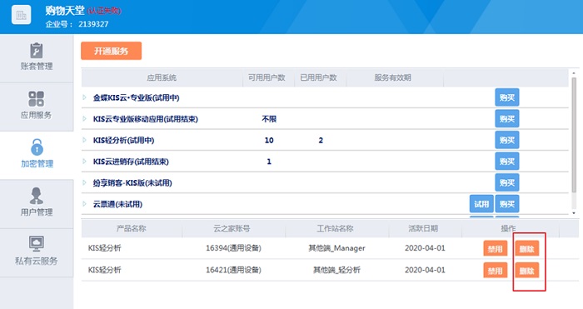583x309 pixels.
Task: Expand the KIS云进销存 row
Action: coord(84,162)
